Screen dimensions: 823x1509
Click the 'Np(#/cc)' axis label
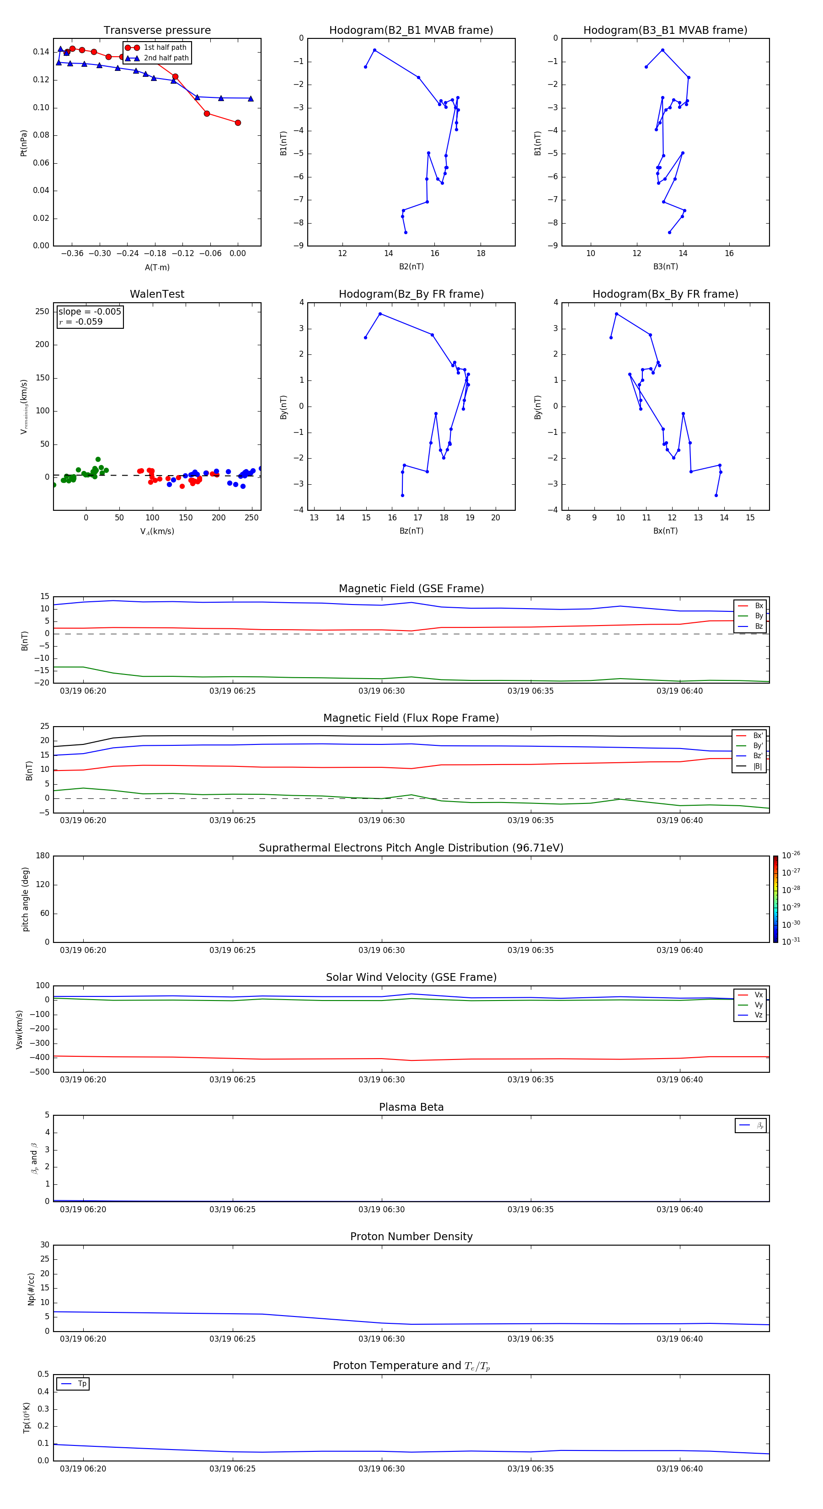[x=31, y=1289]
